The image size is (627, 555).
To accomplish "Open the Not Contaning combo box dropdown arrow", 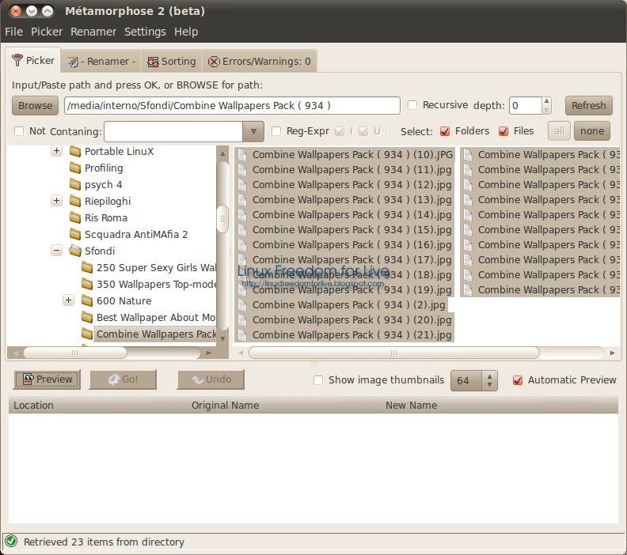I will [253, 131].
